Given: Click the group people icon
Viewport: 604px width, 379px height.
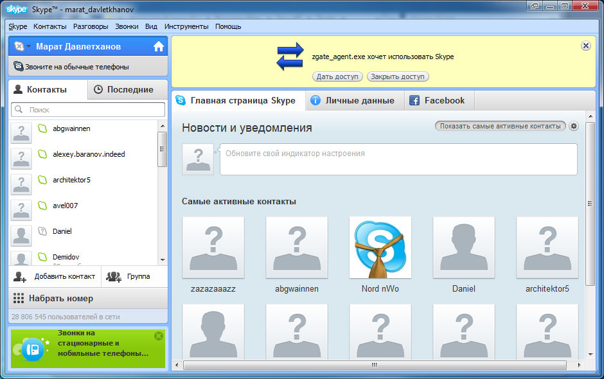Looking at the screenshot, I should click(x=114, y=277).
